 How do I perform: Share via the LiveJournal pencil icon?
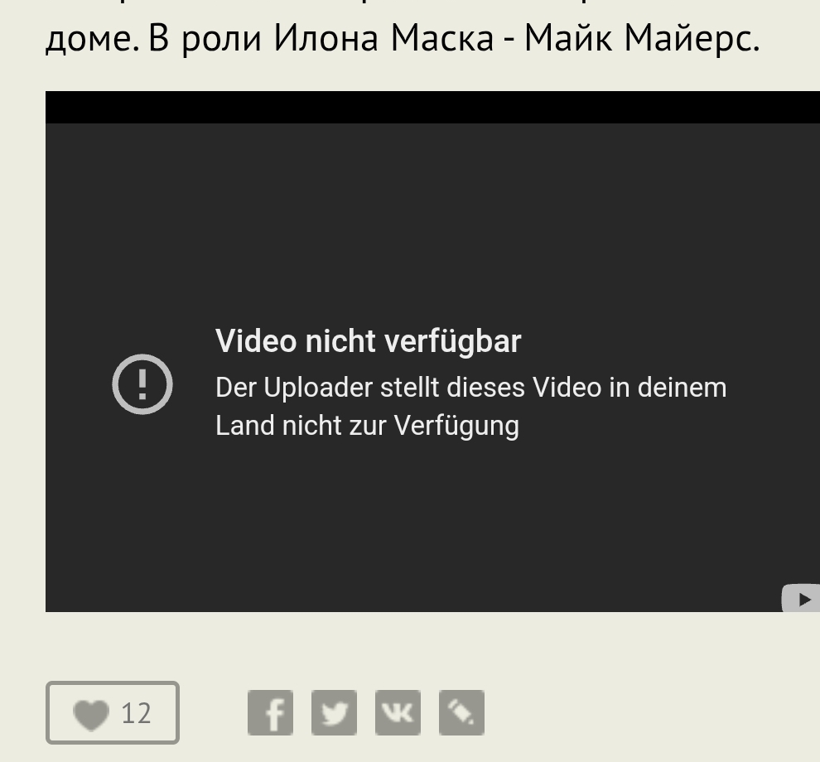point(462,712)
